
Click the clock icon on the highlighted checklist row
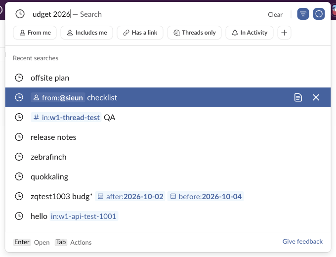[19, 97]
